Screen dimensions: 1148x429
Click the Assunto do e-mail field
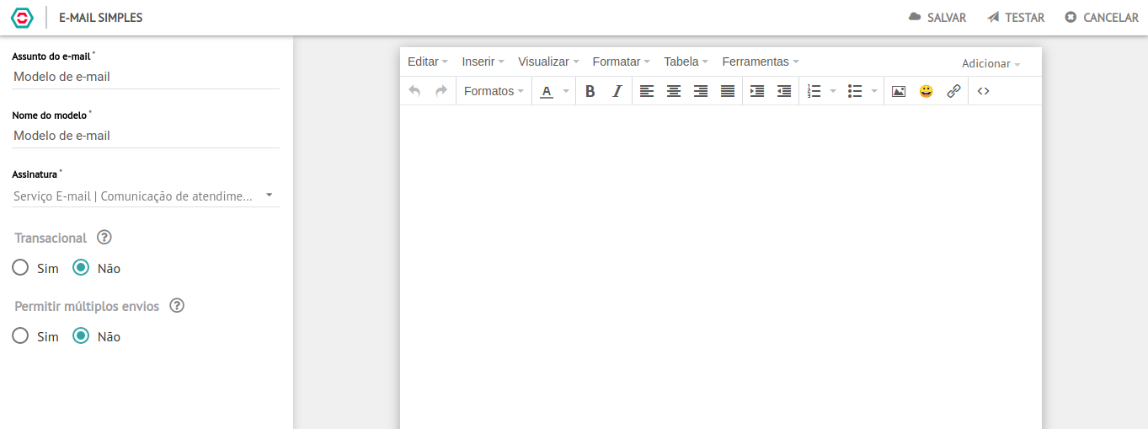[x=146, y=77]
